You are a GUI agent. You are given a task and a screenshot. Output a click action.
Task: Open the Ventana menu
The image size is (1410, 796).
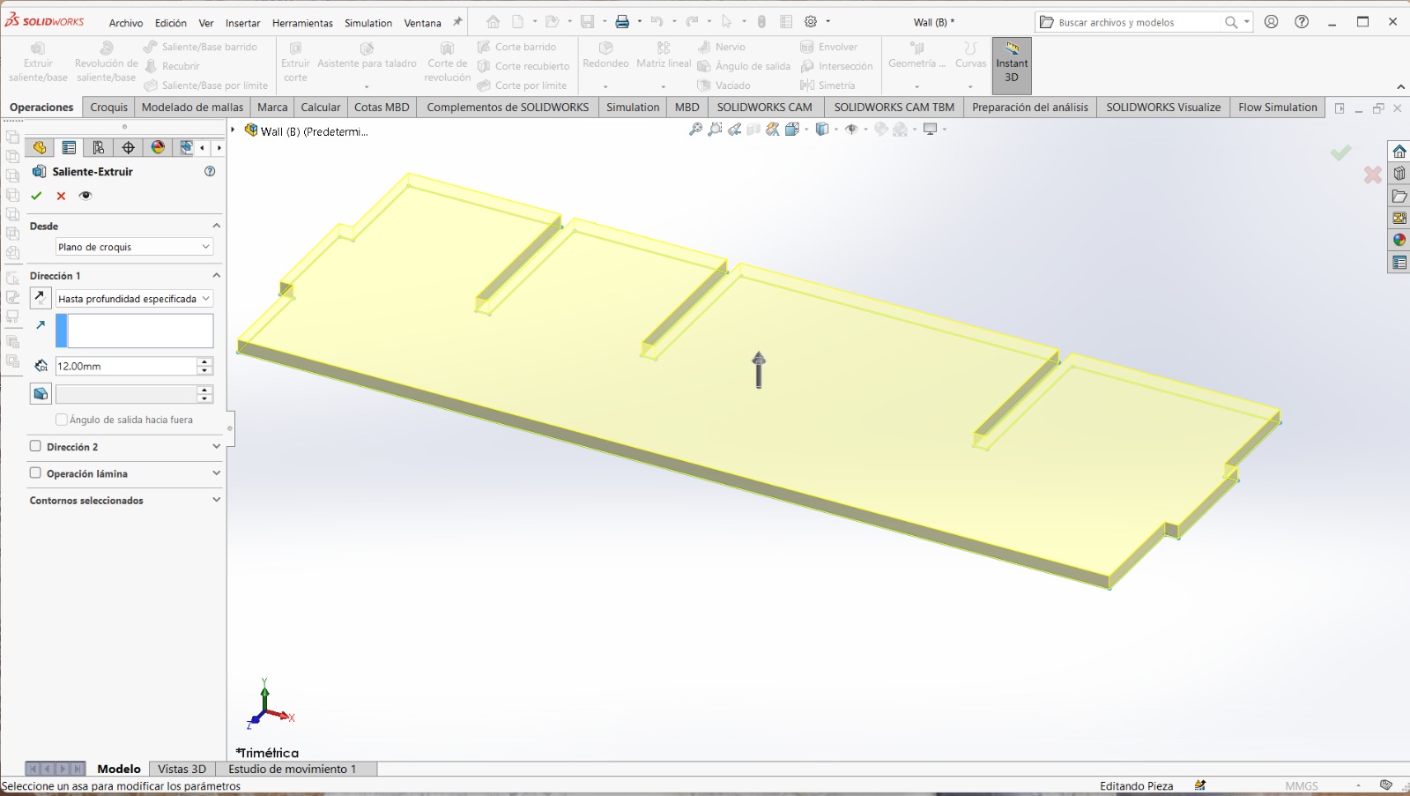tap(423, 23)
